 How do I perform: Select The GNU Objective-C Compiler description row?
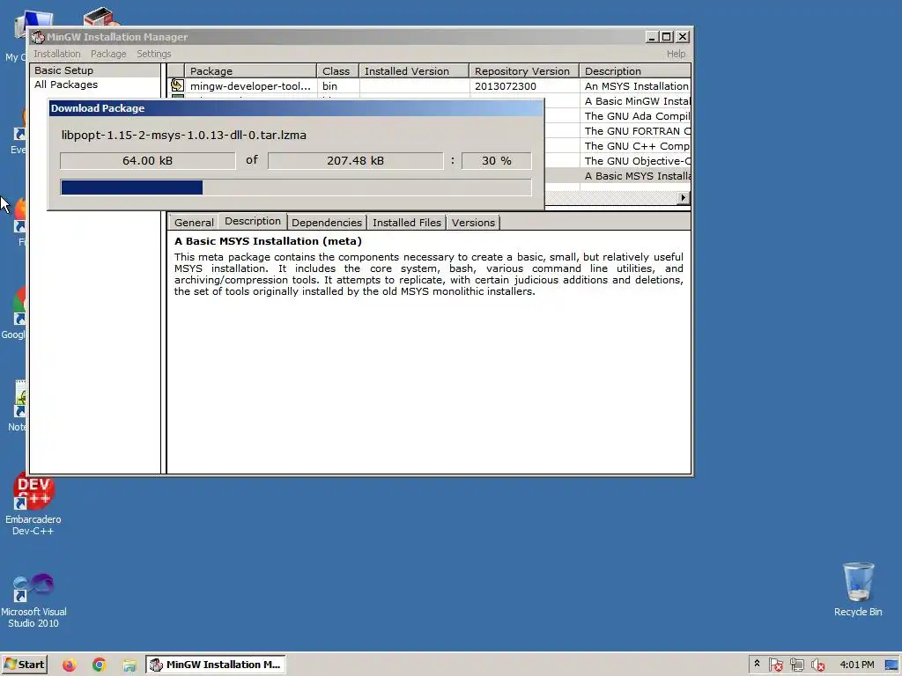click(636, 161)
